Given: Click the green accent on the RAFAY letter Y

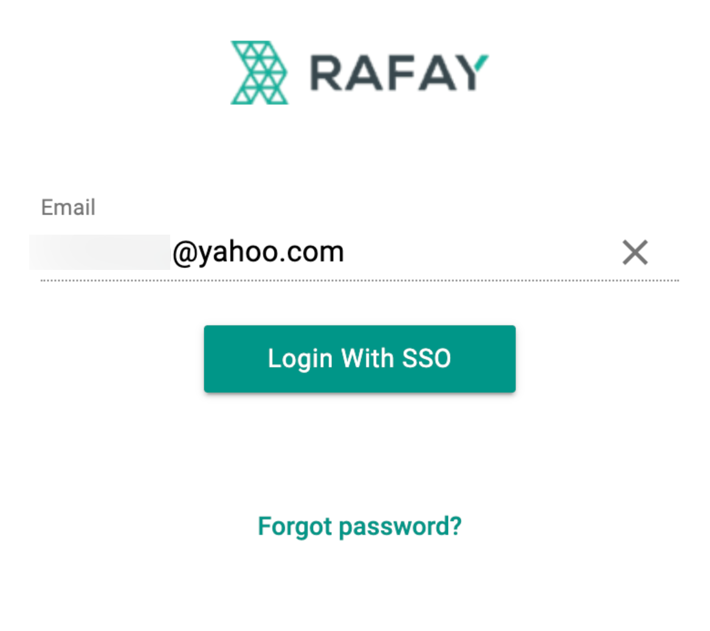Looking at the screenshot, I should [482, 62].
